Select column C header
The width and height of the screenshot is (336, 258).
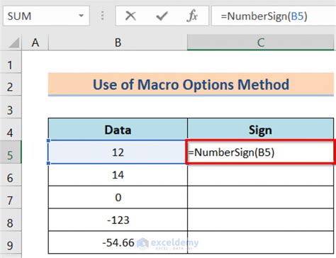[x=261, y=43]
